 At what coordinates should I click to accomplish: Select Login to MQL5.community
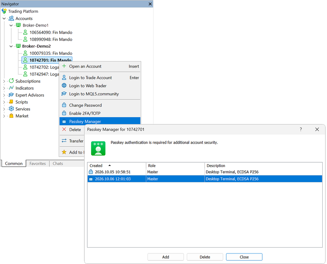tap(100, 94)
